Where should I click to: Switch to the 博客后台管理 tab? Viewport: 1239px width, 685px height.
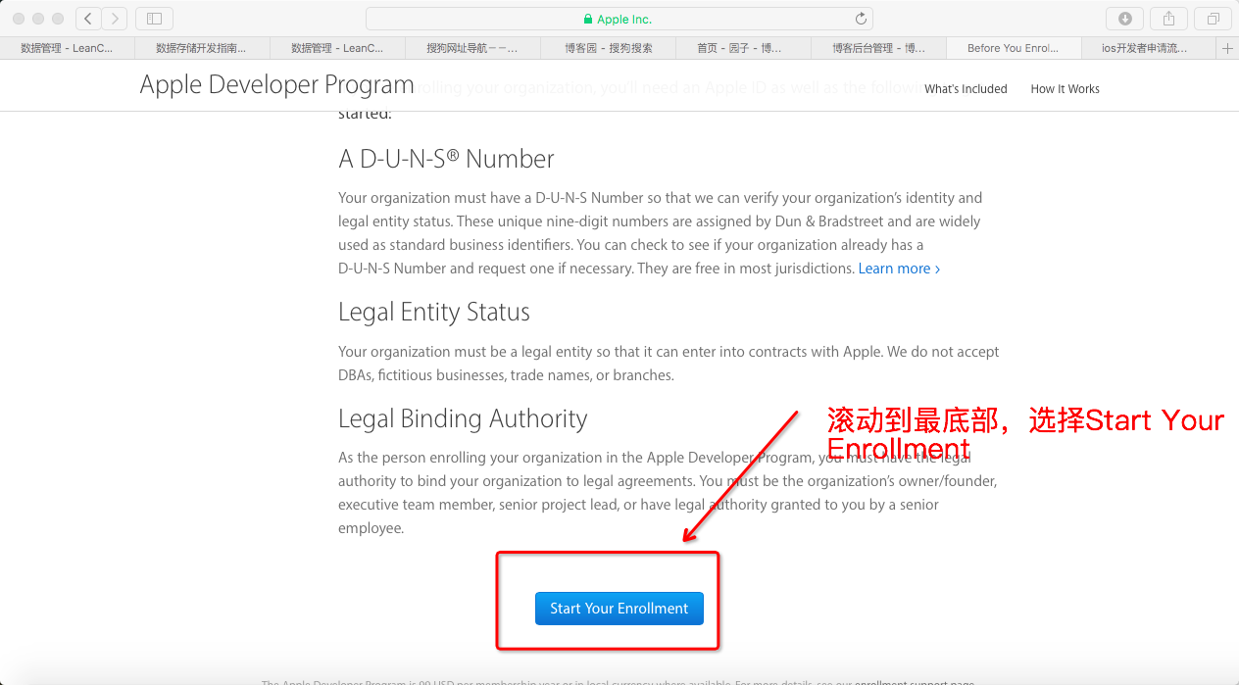click(878, 48)
